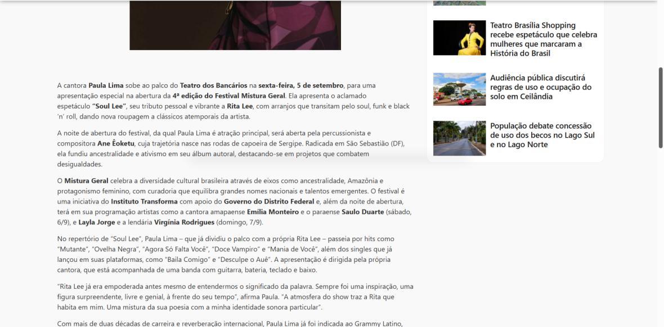Viewport: 664px width, 327px height.
Task: Click the bold name 'Saulo Duarte'
Action: [x=362, y=212]
